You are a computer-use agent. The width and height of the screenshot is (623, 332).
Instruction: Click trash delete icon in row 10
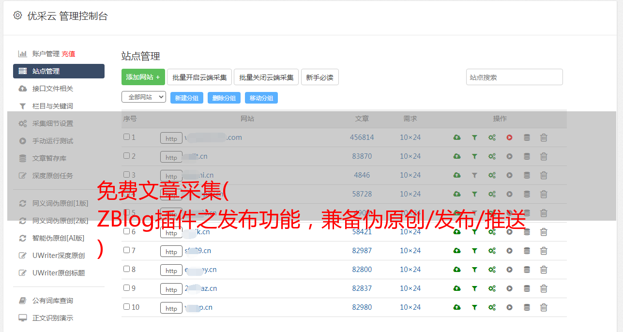coord(544,307)
